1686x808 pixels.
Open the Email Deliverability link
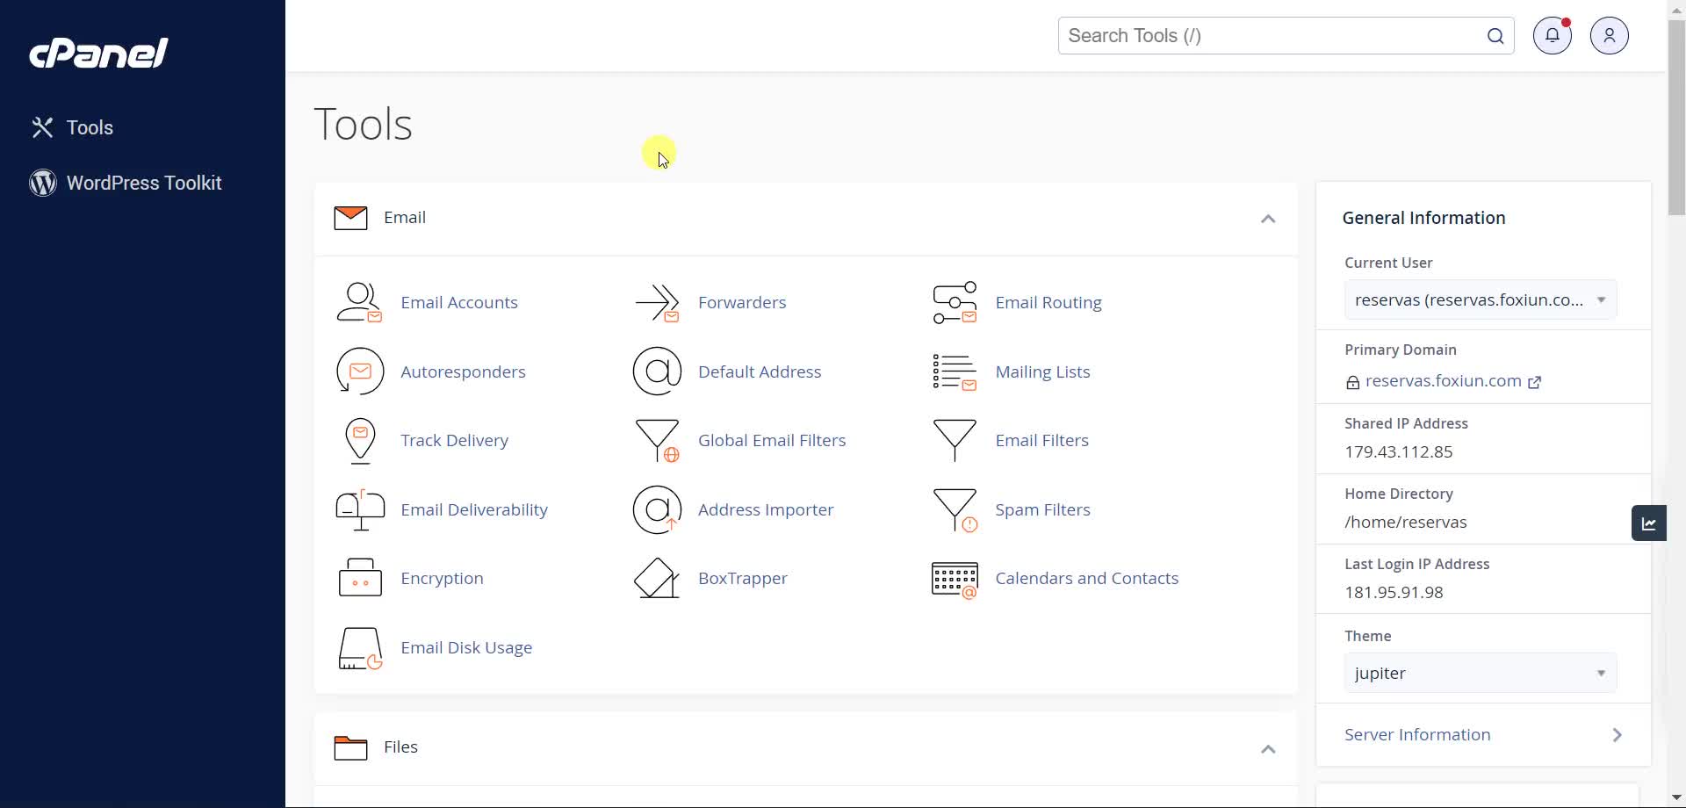tap(473, 510)
